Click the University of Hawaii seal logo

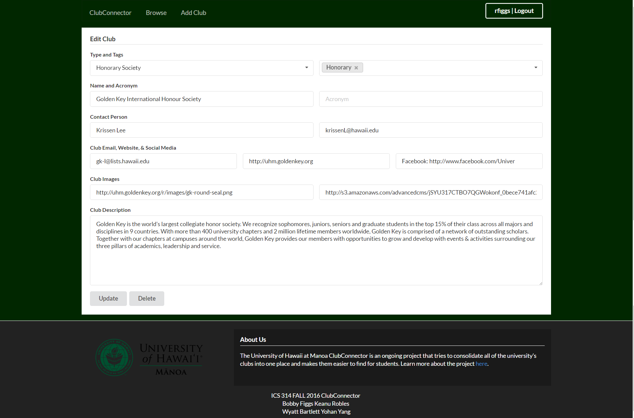coord(114,358)
